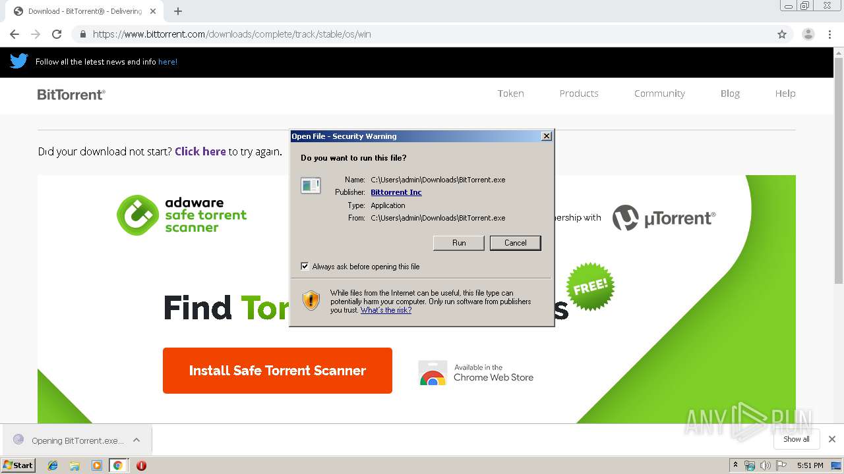Click Run in the security dialog
This screenshot has width=844, height=474.
coord(459,243)
